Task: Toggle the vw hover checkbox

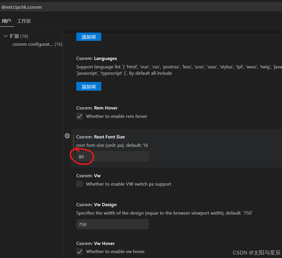Action: (80, 252)
